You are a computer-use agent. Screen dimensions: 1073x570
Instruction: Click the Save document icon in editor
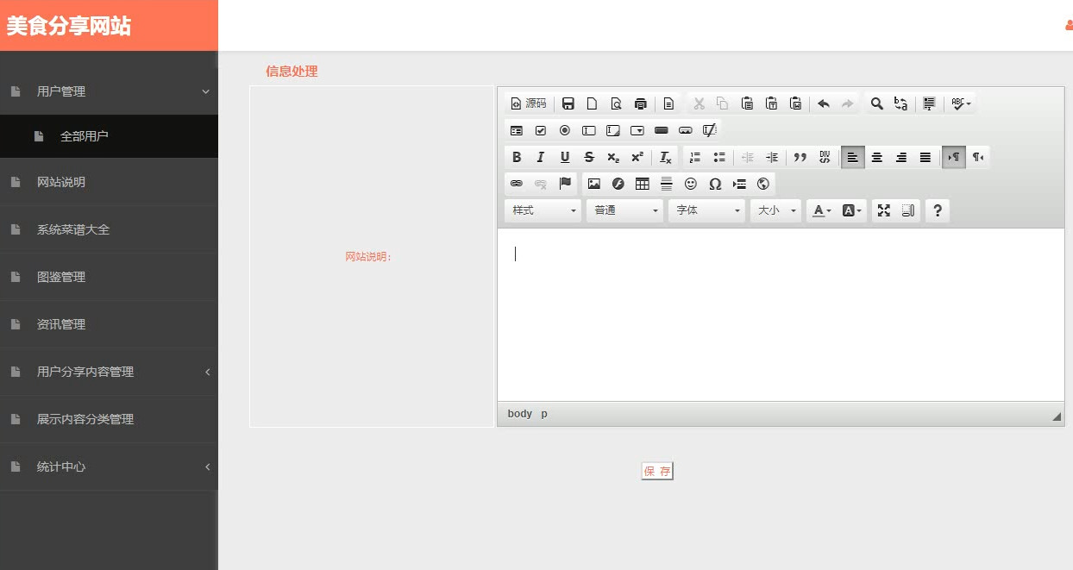568,103
